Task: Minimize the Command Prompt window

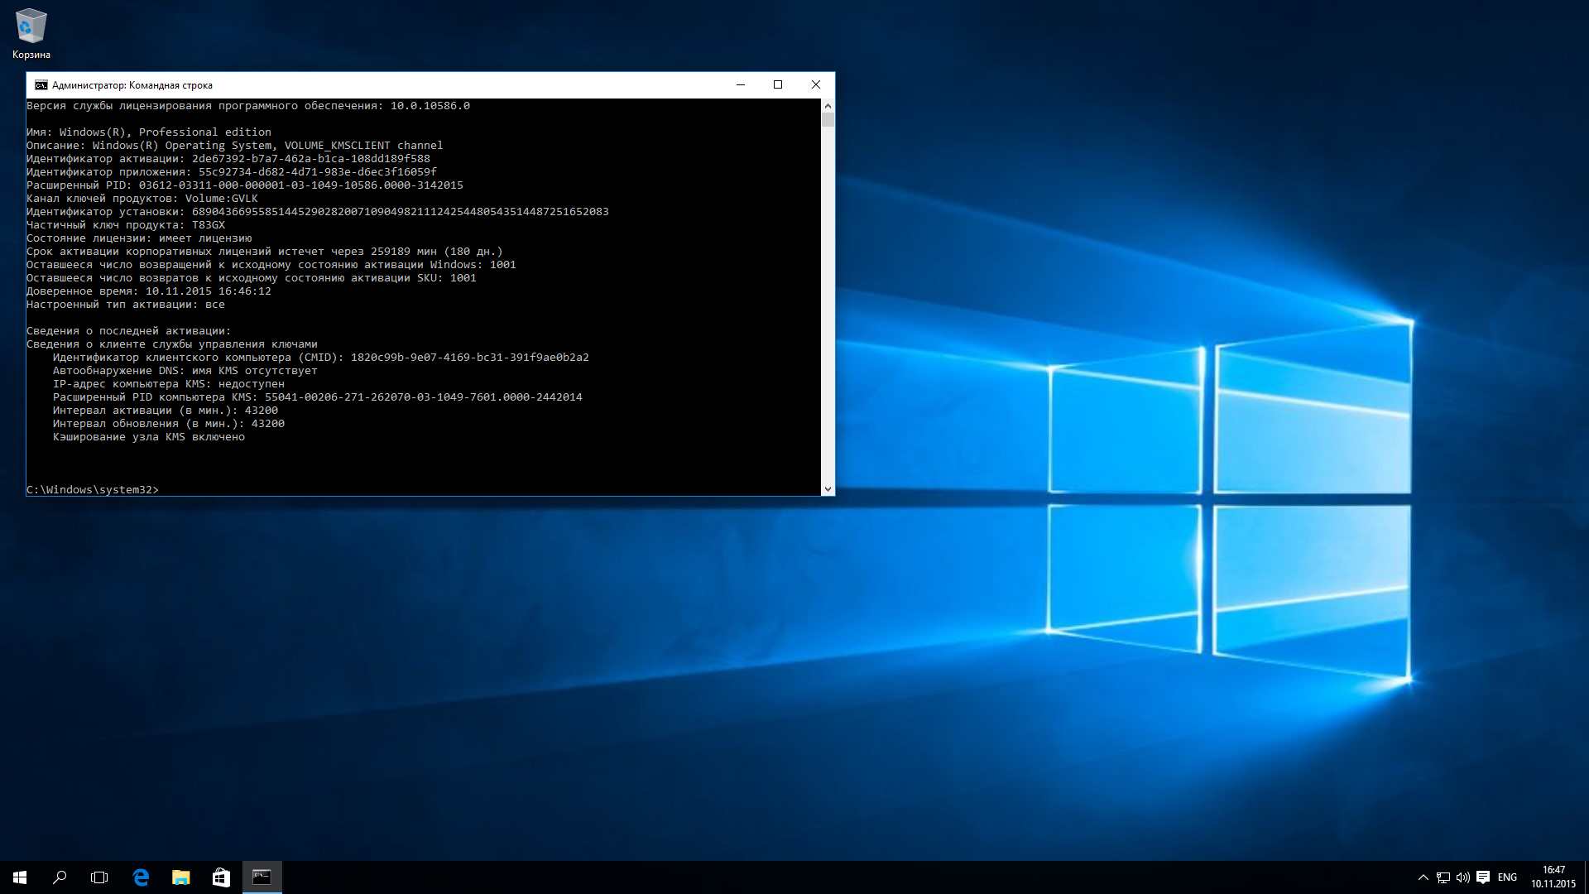Action: click(741, 85)
